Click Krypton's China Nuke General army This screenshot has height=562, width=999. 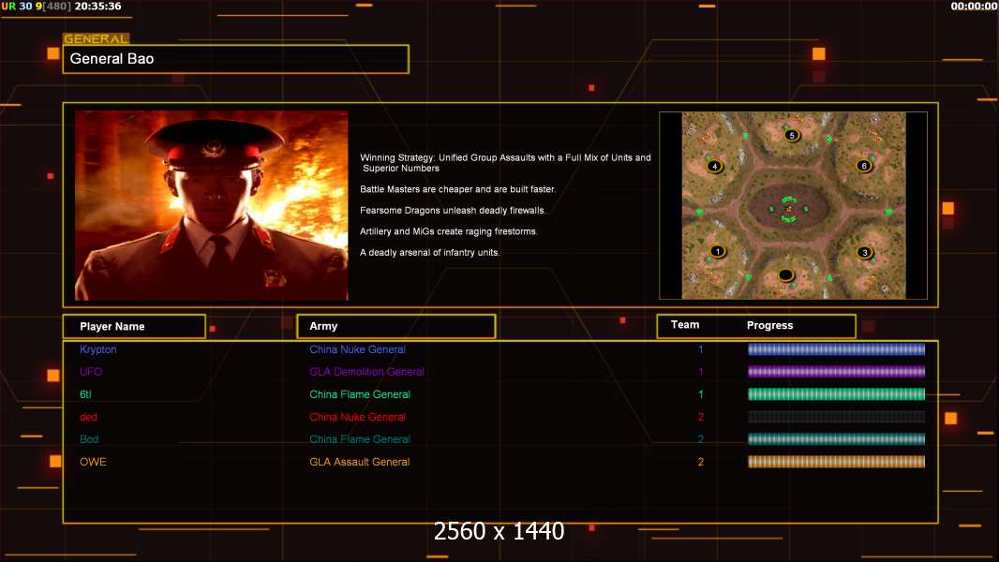[357, 349]
